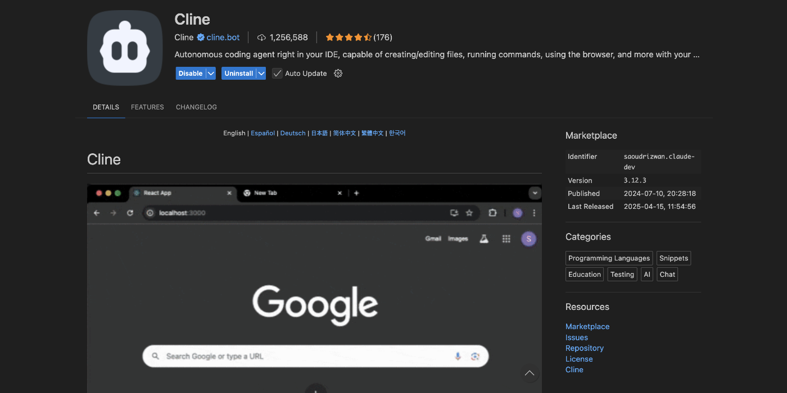Click the download count cloud icon
Viewport: 787px width, 393px height.
coord(261,38)
